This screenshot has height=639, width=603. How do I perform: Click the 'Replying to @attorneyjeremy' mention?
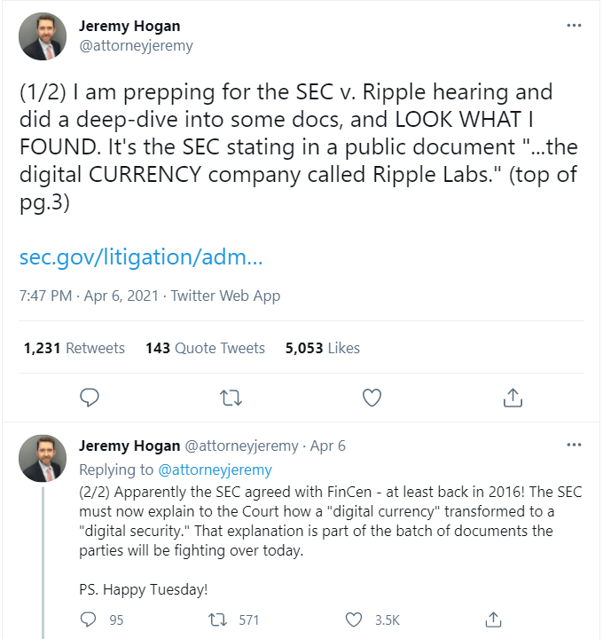click(215, 469)
